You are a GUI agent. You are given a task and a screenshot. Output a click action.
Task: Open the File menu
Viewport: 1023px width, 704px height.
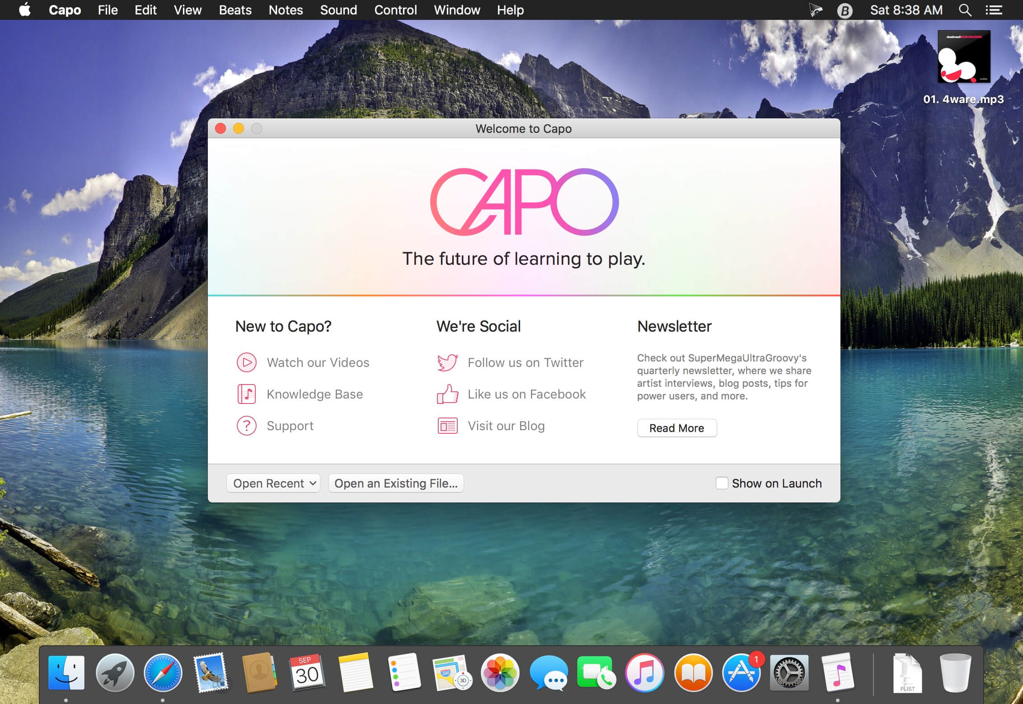(108, 10)
